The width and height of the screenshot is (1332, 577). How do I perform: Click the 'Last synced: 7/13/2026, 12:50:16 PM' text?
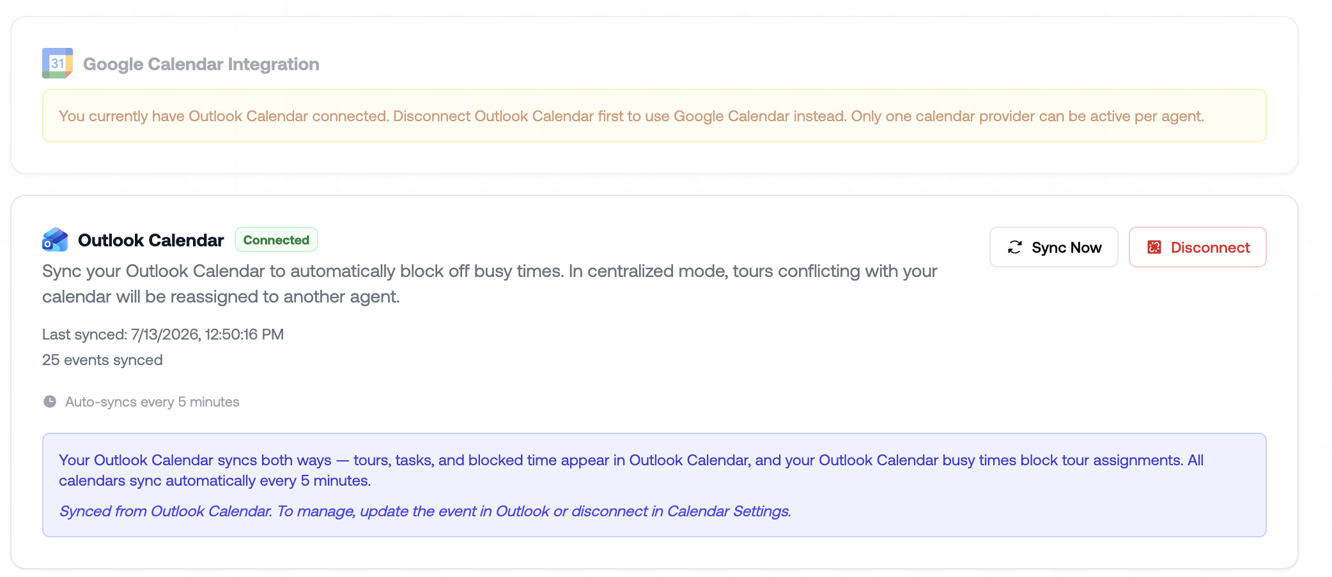point(163,334)
